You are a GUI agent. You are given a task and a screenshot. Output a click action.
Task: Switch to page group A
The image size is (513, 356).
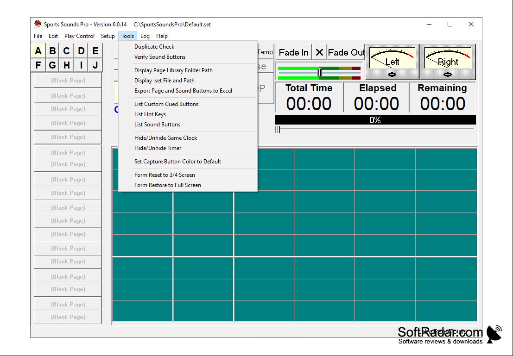(x=38, y=50)
